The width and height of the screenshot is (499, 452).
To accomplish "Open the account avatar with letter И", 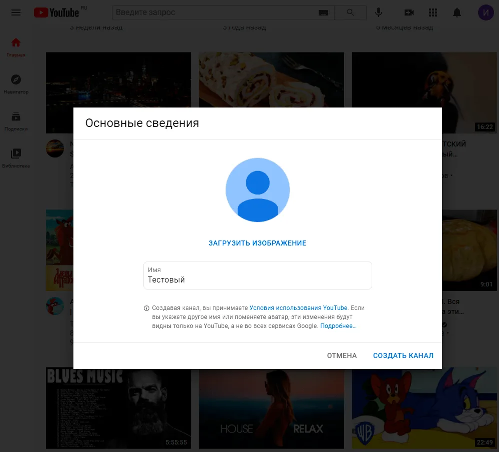I will click(x=486, y=12).
